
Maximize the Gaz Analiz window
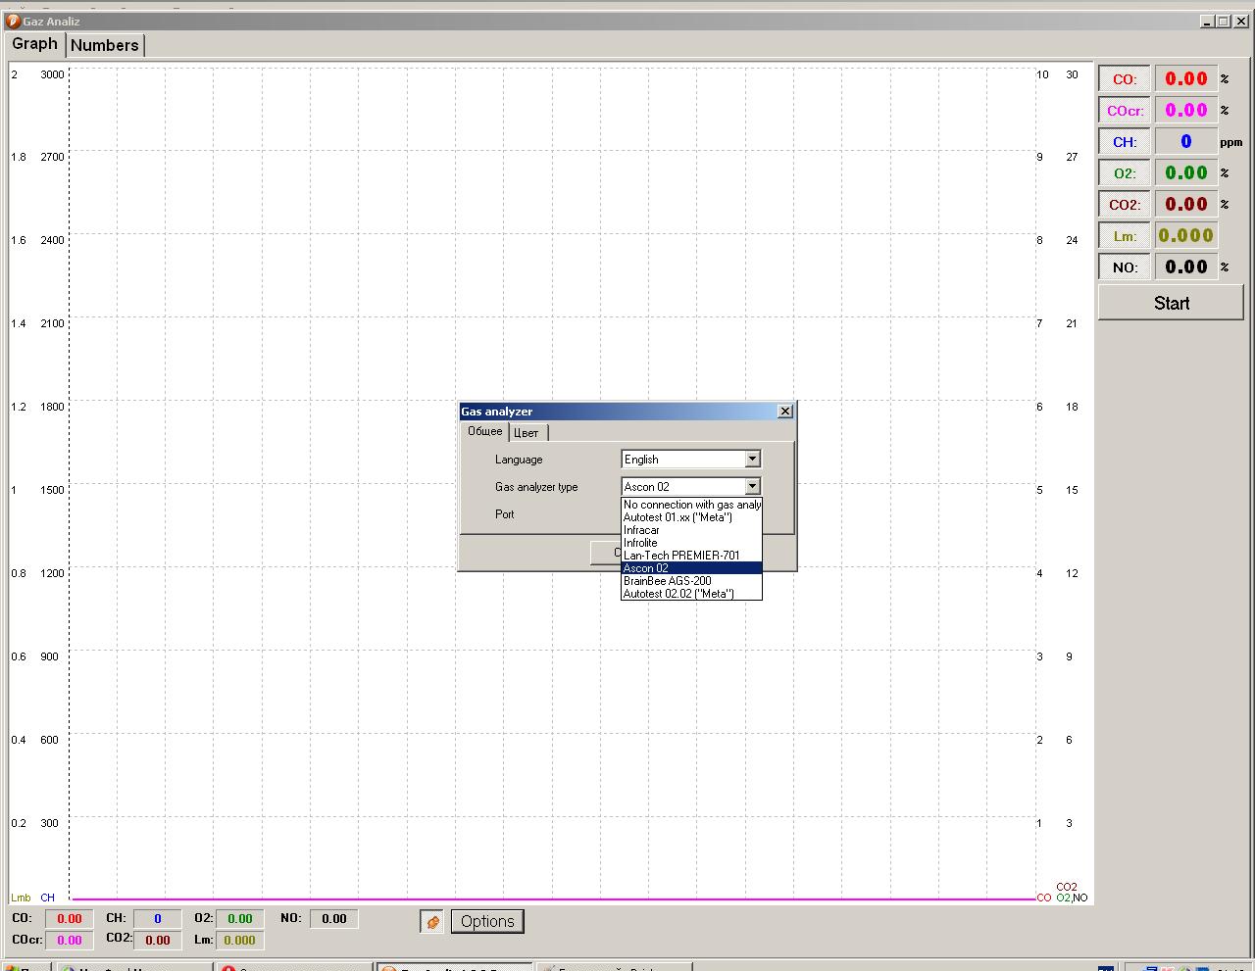(1223, 22)
